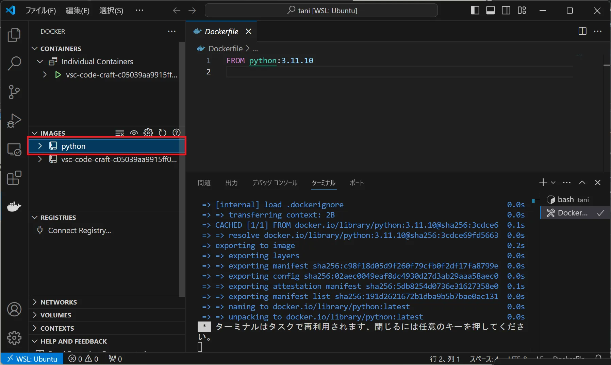Collapse the CONTAINERS section

[x=61, y=49]
